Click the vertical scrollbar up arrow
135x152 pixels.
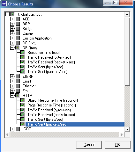click(127, 14)
